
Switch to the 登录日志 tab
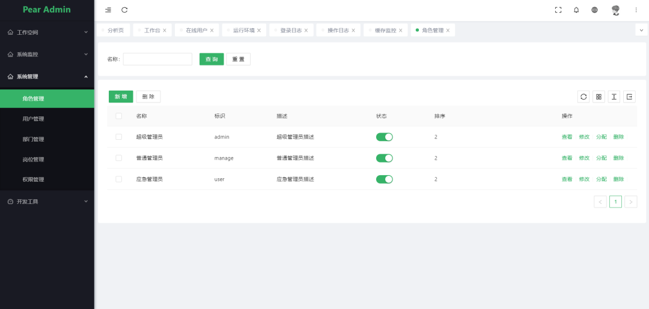[x=291, y=30]
